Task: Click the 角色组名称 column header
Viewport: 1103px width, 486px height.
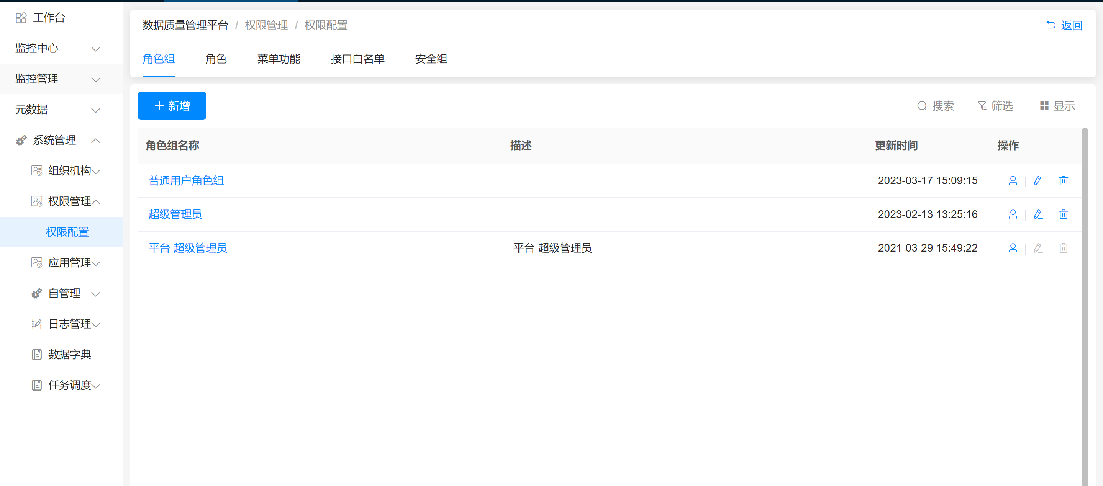Action: pyautogui.click(x=172, y=146)
